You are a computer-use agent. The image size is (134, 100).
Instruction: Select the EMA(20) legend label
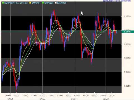(x=49, y=3)
